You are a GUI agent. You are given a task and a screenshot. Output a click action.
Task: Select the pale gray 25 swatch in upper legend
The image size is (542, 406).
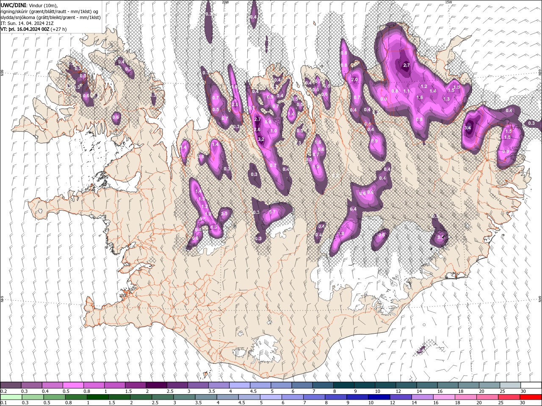tap(510, 385)
